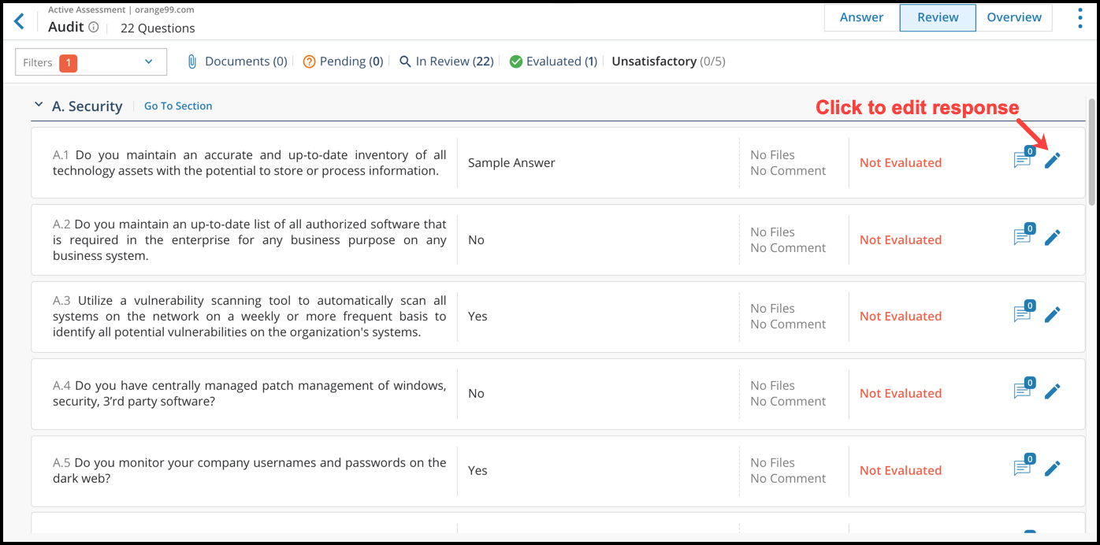The image size is (1100, 545).
Task: Select the Review tab
Action: pyautogui.click(x=938, y=17)
